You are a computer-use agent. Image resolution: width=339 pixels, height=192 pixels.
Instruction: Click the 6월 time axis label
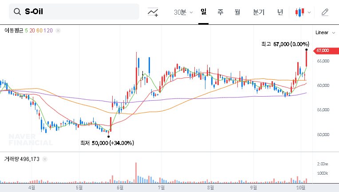(x=120, y=188)
